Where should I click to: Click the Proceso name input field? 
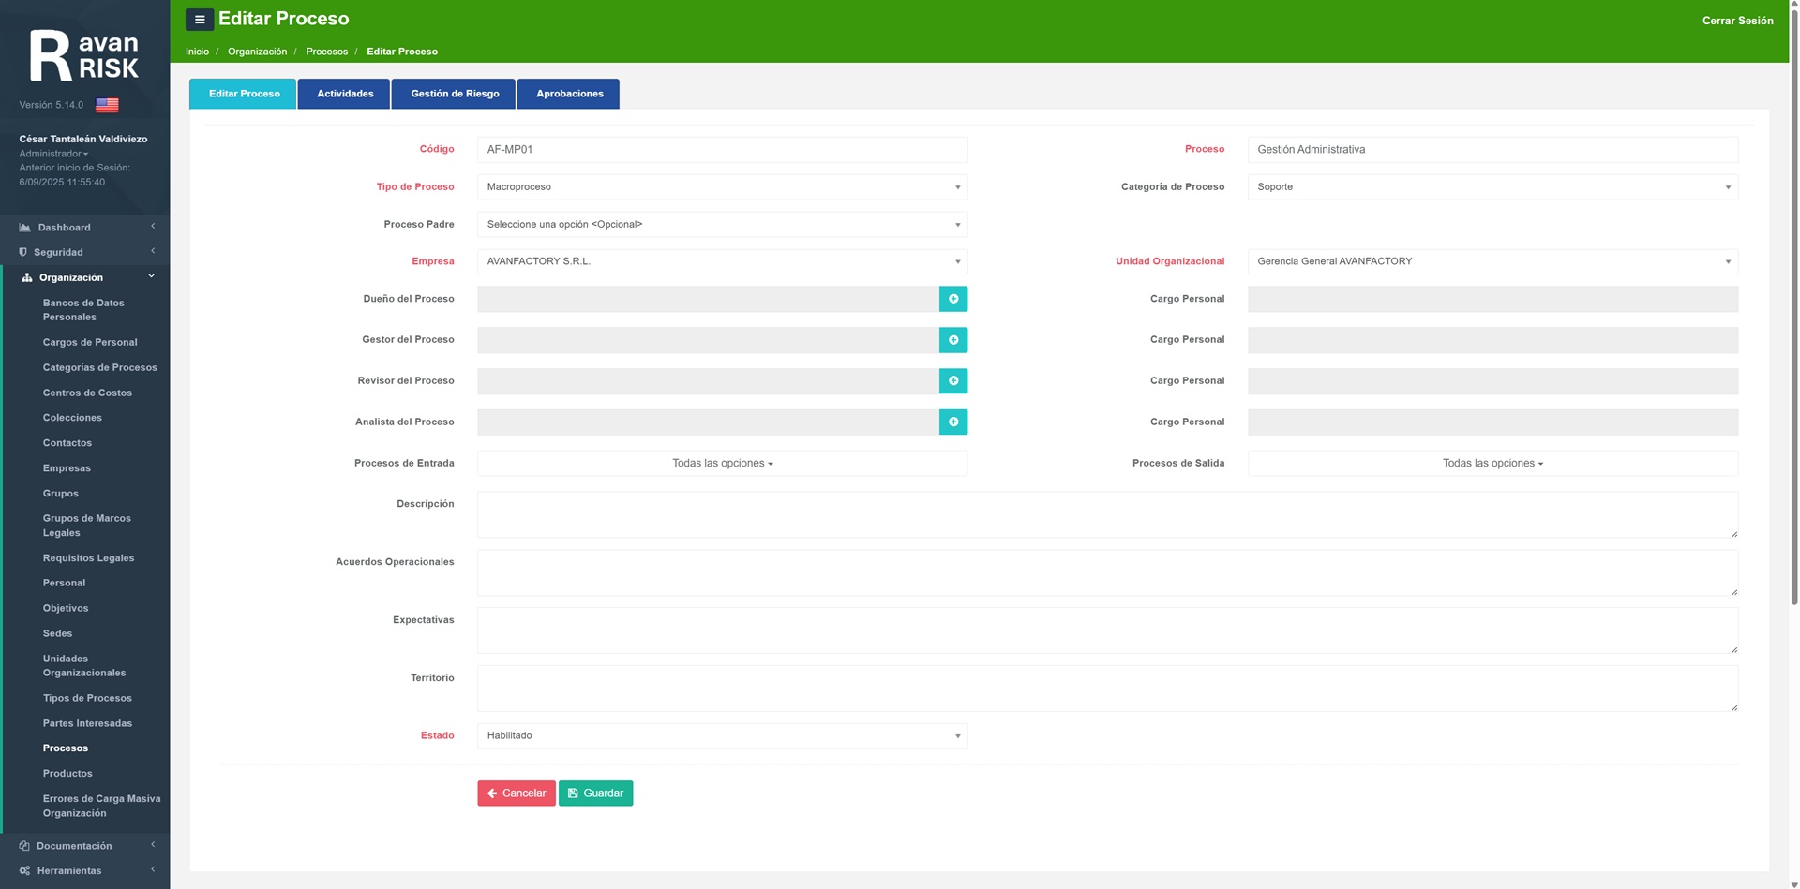coord(1492,150)
